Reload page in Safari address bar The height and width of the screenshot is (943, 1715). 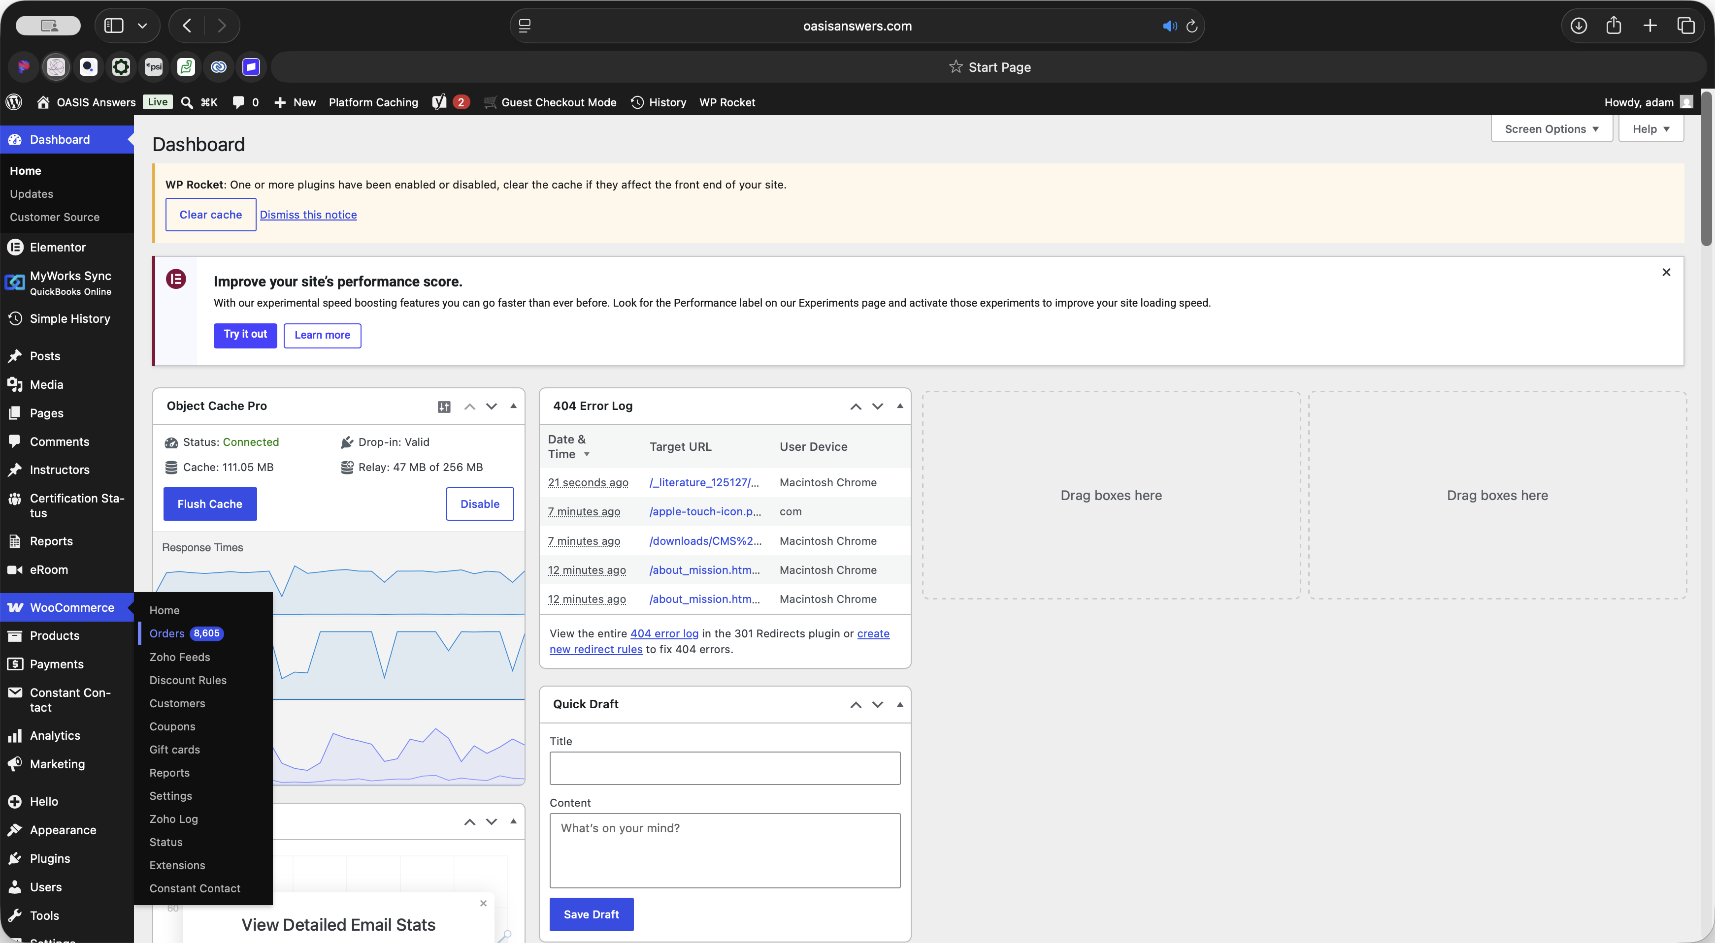[1192, 26]
